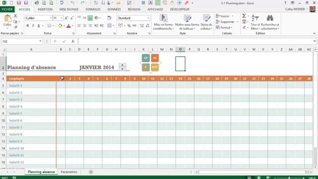The width and height of the screenshot is (318, 179).
Task: Toggle underline (S) formatting
Action: (39, 25)
